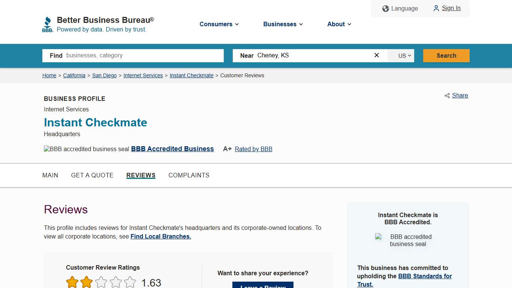Select the MAIN profile tab
The height and width of the screenshot is (288, 512).
click(50, 175)
